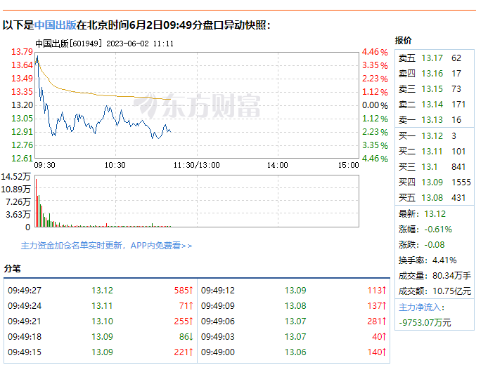
Task: Select the 买五 13.08 quote row
Action: pos(434,198)
